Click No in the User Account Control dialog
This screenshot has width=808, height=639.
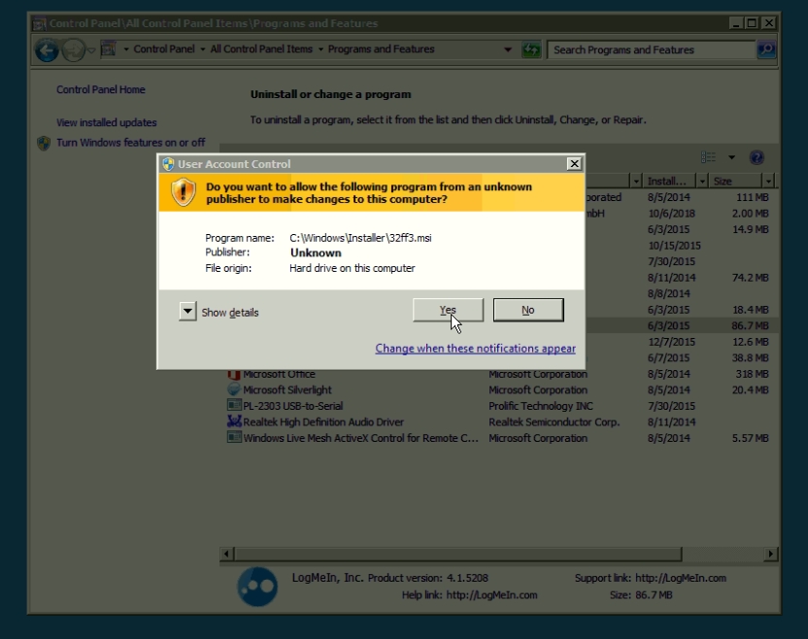[528, 310]
